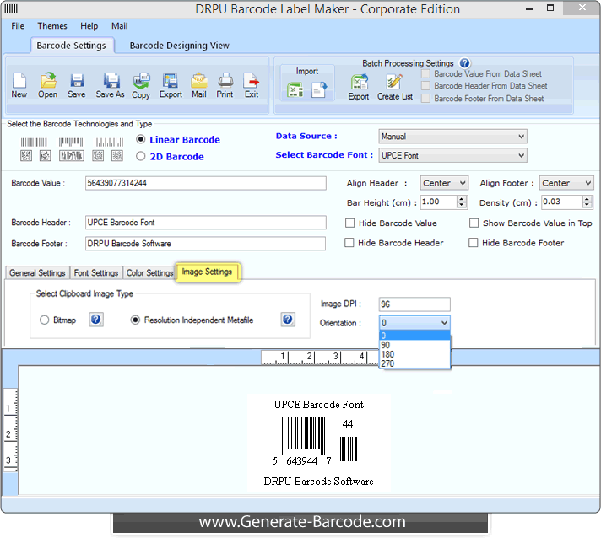This screenshot has height=538, width=601.
Task: Select 0 in Orientation list
Action: (x=414, y=336)
